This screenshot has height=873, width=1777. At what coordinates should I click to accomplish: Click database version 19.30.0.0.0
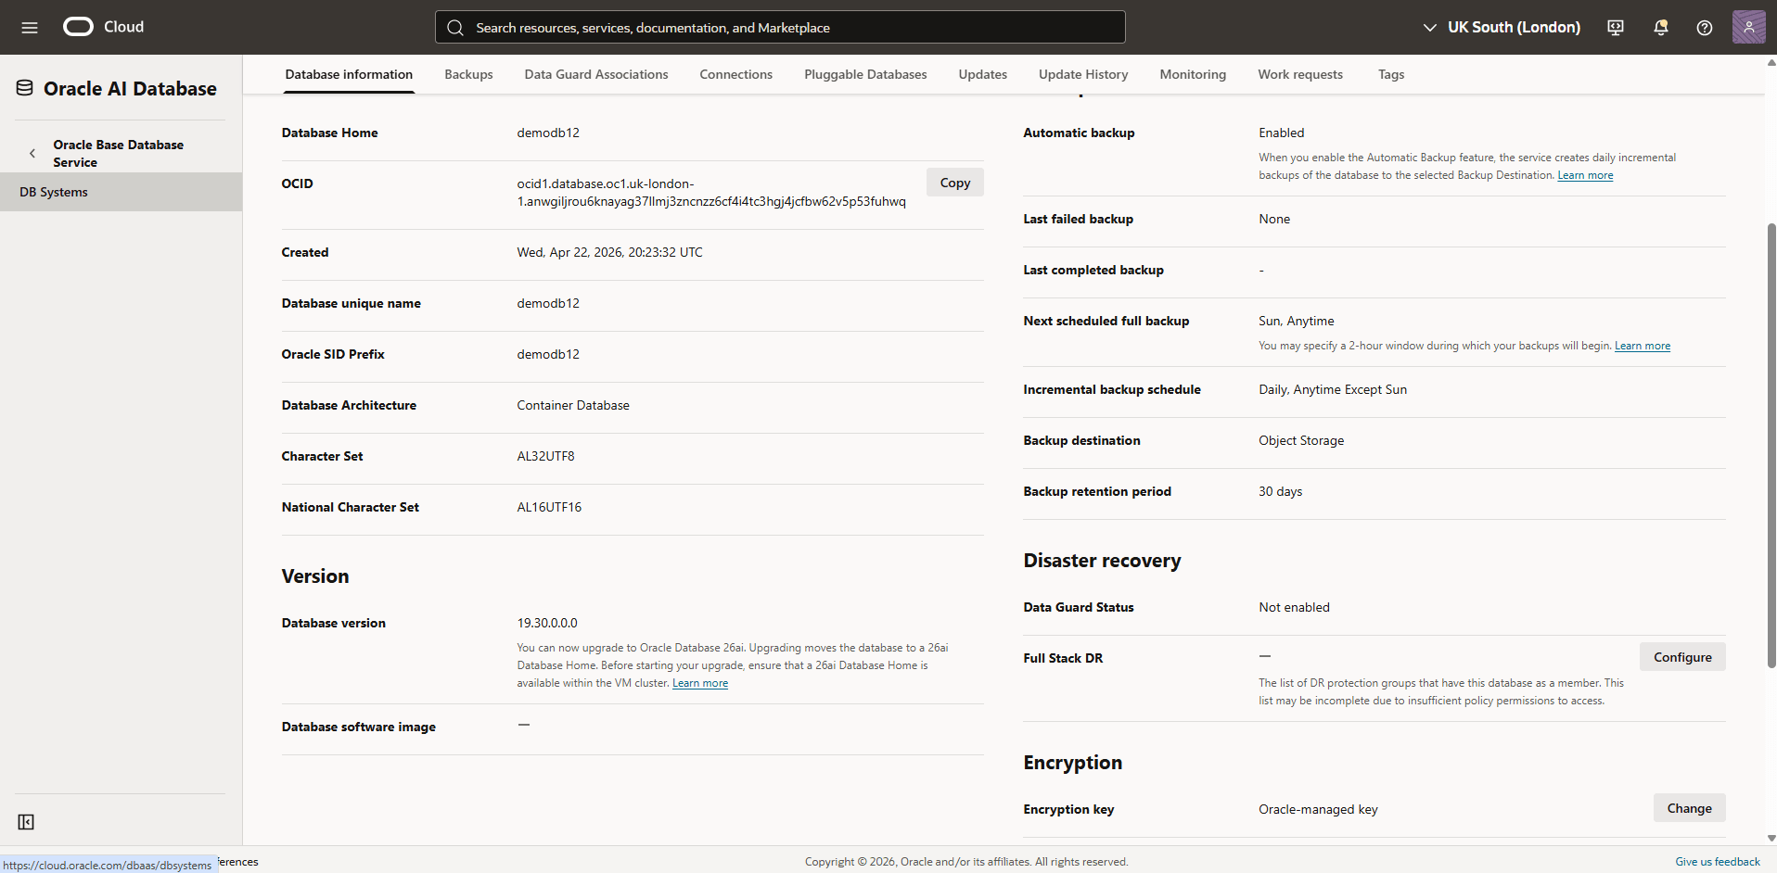[x=547, y=623]
